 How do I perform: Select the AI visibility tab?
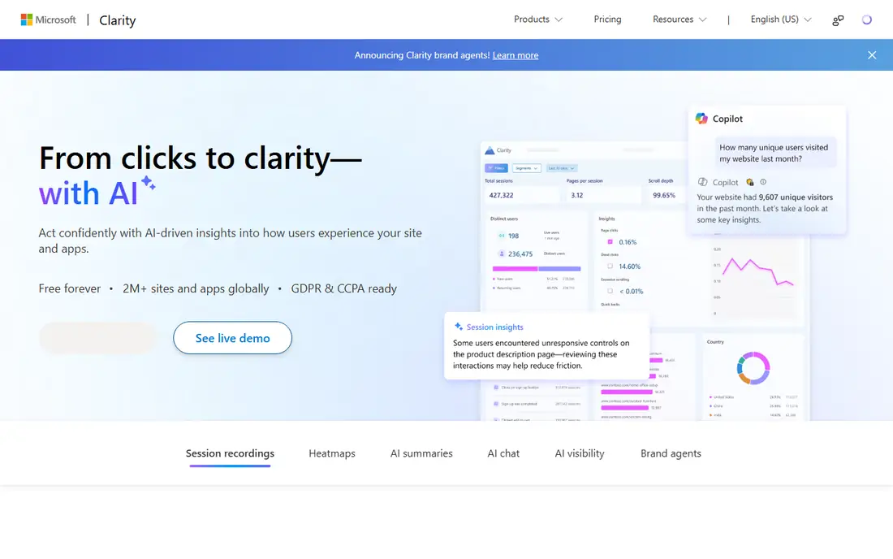click(580, 453)
